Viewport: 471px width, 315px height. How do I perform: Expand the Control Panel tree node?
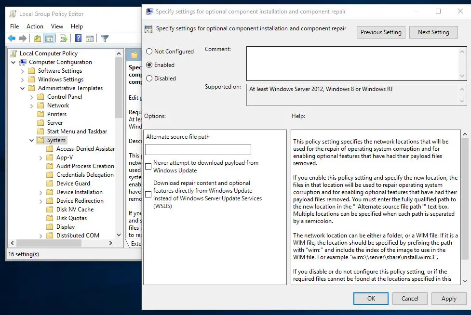tap(32, 97)
